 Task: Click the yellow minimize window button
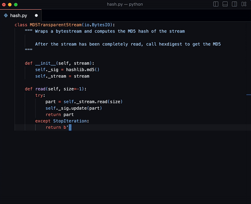(x=10, y=4)
